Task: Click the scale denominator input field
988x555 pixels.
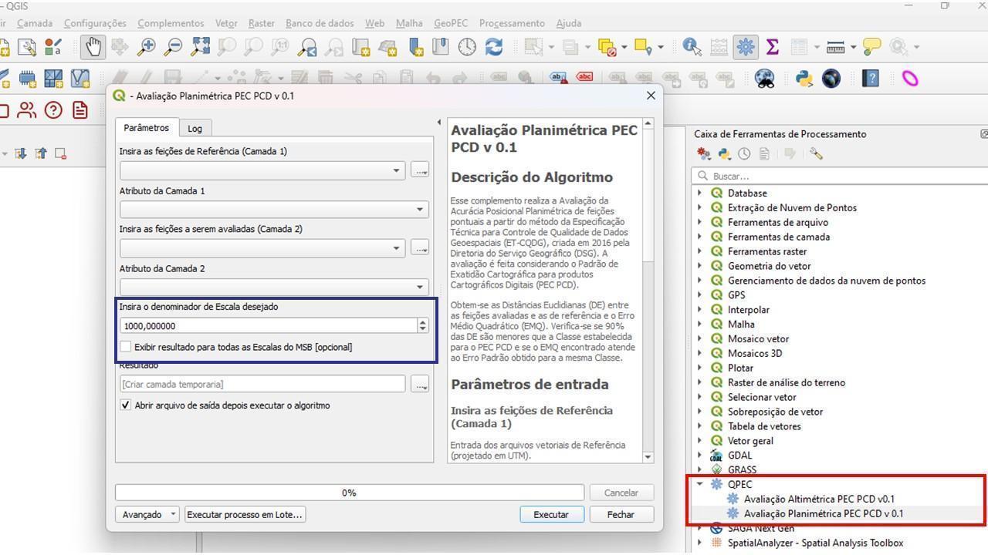Action: [x=266, y=326]
